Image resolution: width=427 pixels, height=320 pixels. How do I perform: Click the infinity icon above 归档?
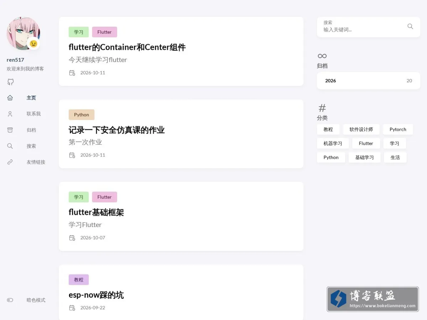click(322, 56)
